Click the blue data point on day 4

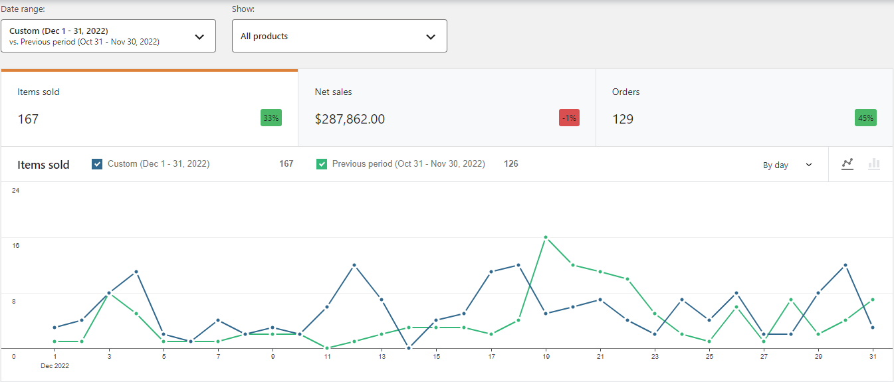point(136,272)
